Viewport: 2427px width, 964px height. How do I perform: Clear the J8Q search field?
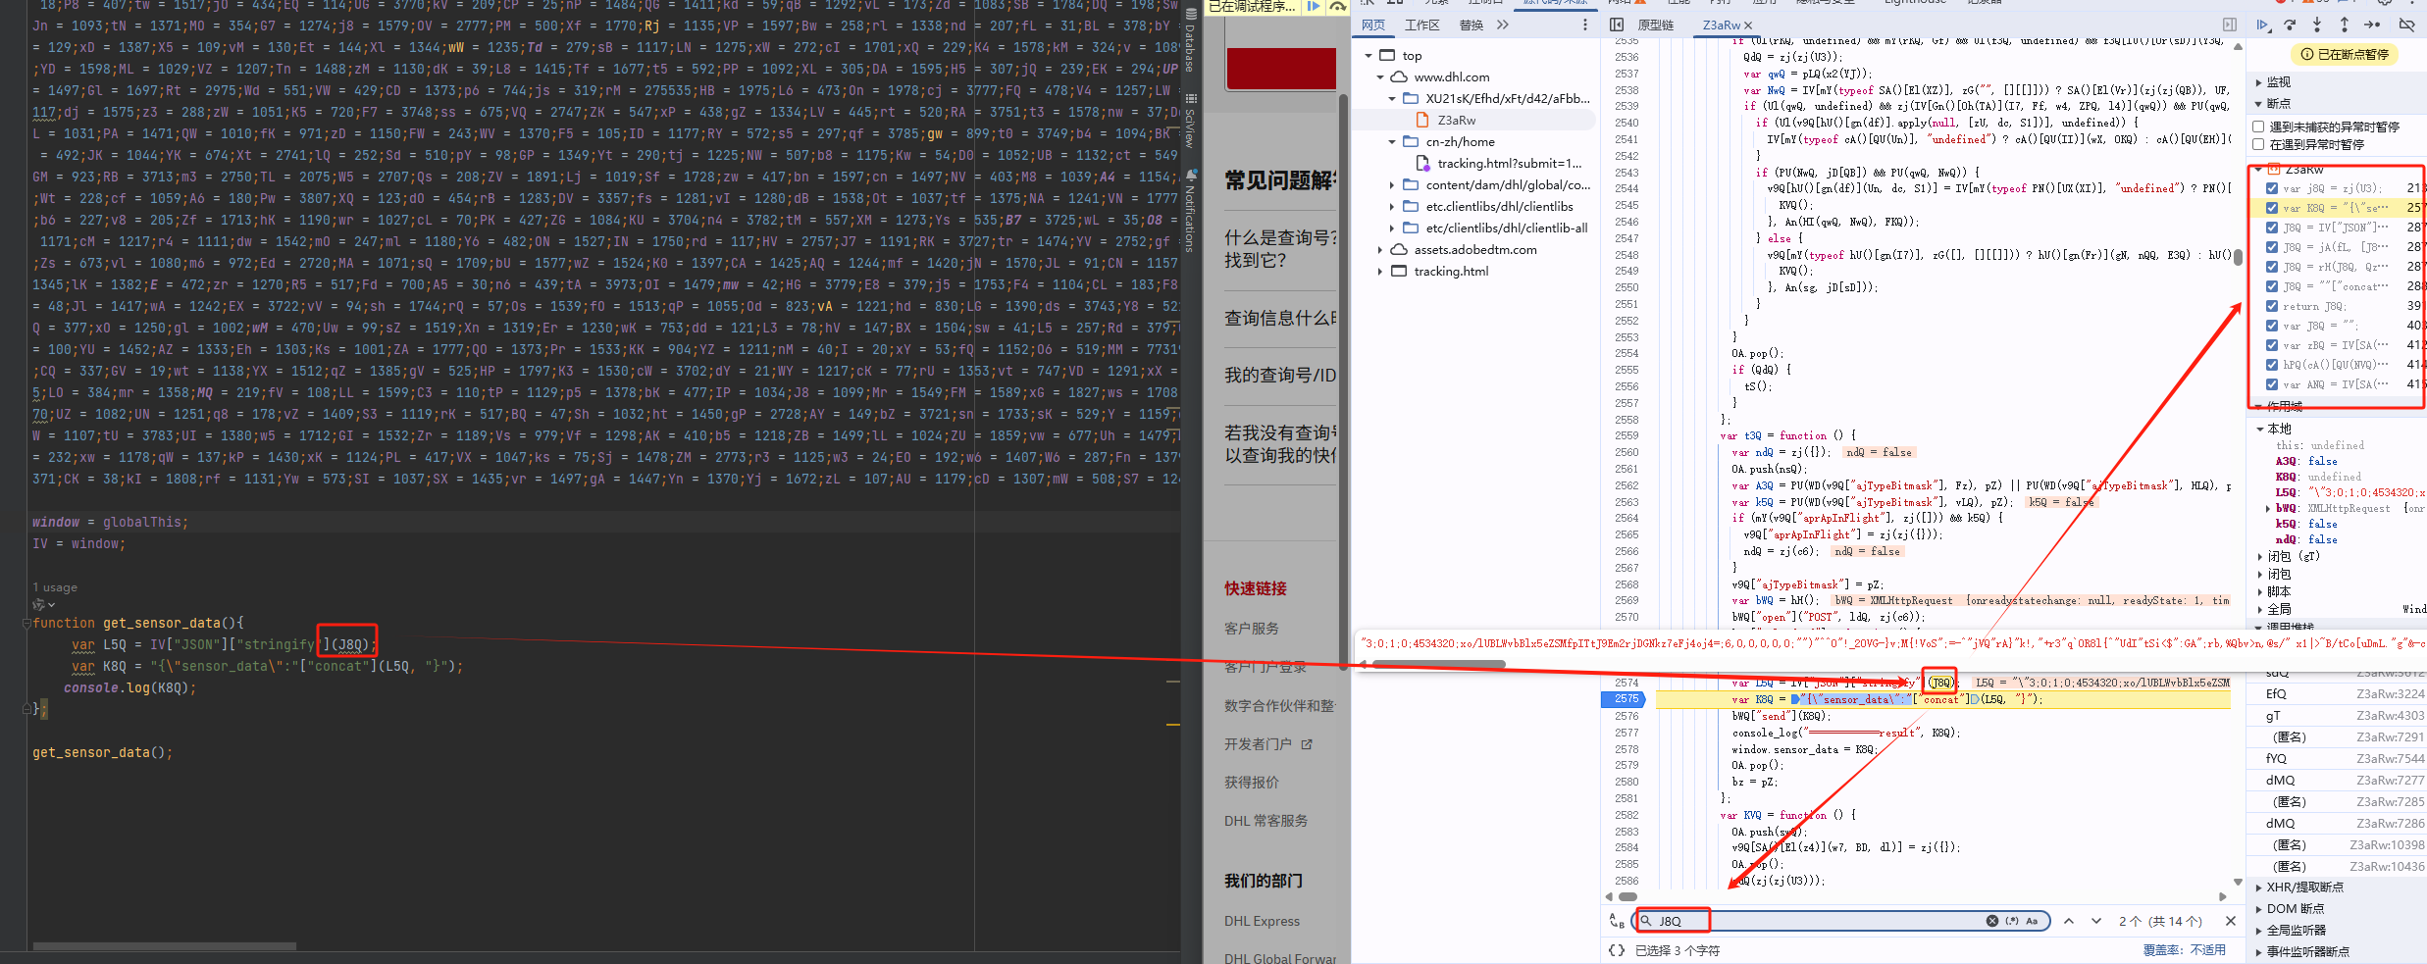tap(1992, 921)
